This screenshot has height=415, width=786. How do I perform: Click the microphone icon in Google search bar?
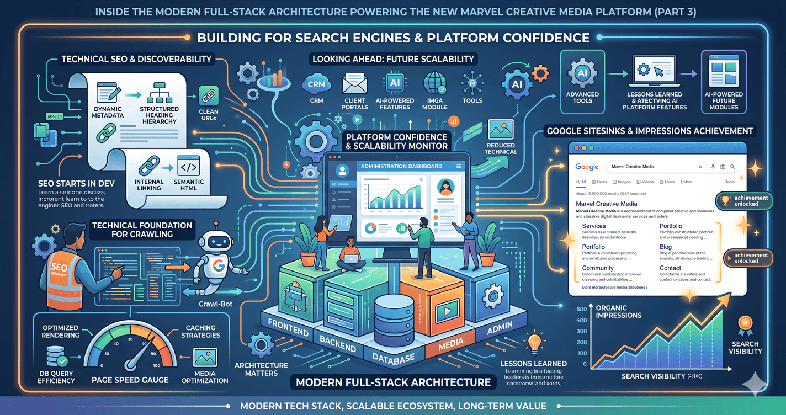pyautogui.click(x=713, y=166)
